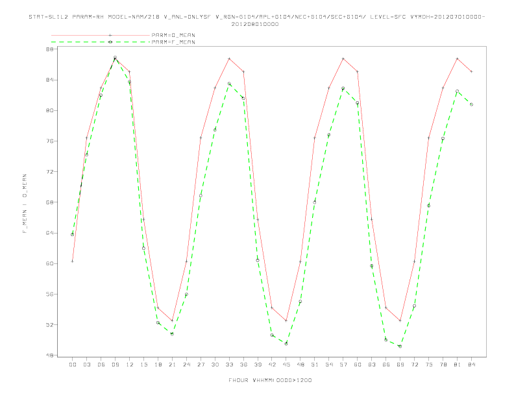Click y-axis tick label 52
Image resolution: width=514 pixels, height=397 pixels.
50,324
